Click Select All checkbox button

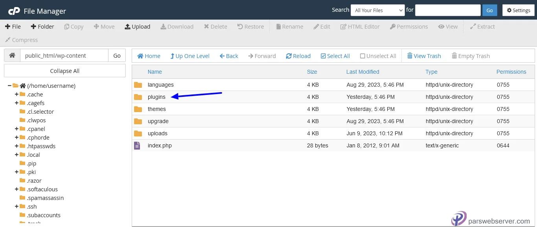pos(335,56)
